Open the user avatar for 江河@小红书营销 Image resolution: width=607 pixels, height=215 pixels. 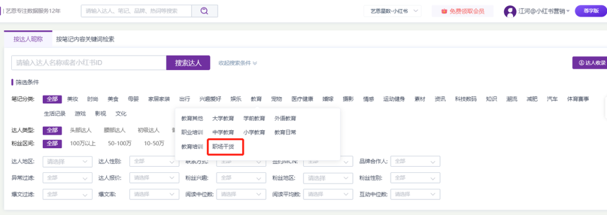coord(510,11)
